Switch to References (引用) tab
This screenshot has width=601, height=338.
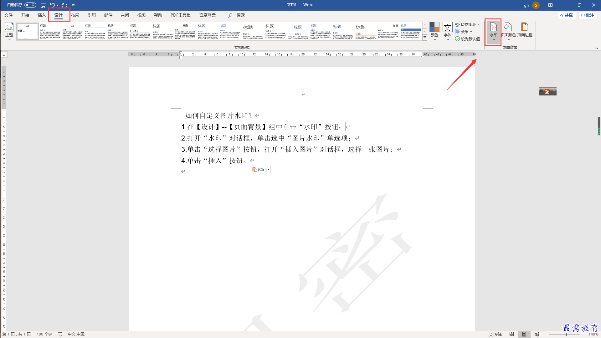tap(91, 15)
